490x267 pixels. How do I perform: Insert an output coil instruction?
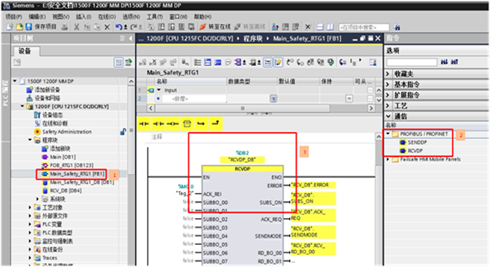[172, 123]
